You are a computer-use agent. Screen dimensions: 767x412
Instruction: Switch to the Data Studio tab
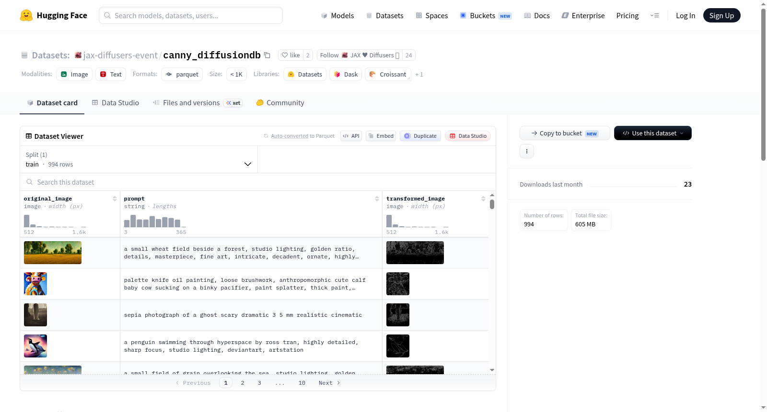pyautogui.click(x=115, y=103)
